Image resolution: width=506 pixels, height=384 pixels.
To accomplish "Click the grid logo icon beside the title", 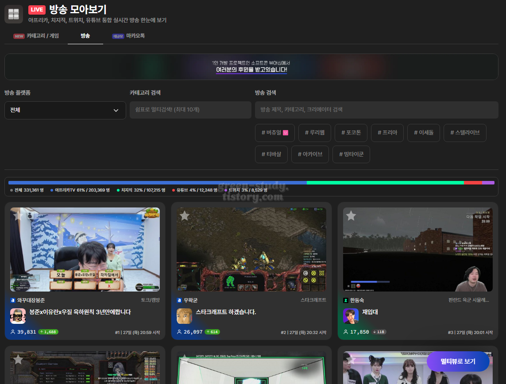I will coord(14,14).
